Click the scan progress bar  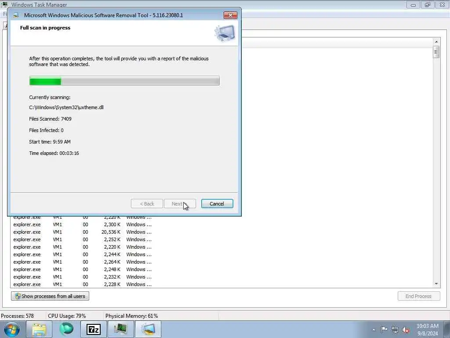click(124, 81)
